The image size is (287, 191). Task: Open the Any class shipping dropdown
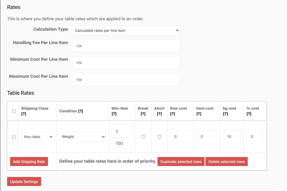(37, 136)
